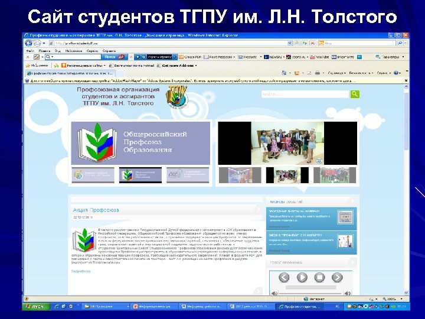Click the Home icon in the command bar

pos(284,73)
